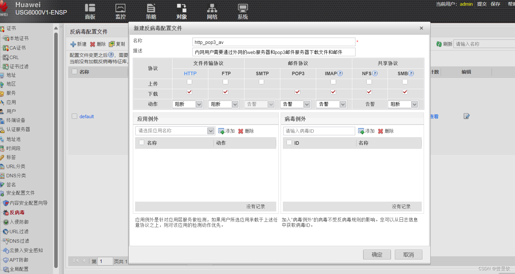This screenshot has width=515, height=274.
Task: Open APT防御 in the sidebar
Action: pos(19,260)
